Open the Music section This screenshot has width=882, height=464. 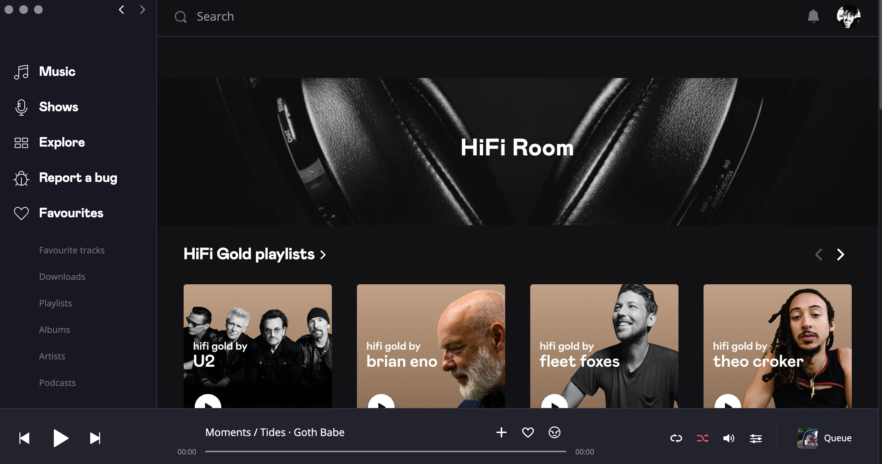point(57,71)
